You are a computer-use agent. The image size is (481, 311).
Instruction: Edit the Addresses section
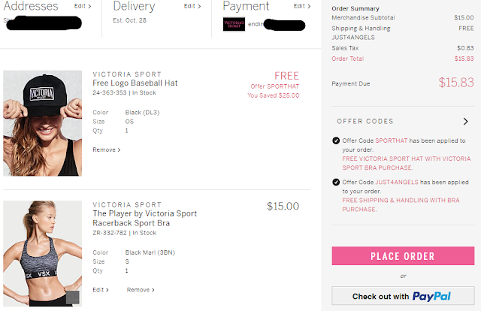(83, 6)
